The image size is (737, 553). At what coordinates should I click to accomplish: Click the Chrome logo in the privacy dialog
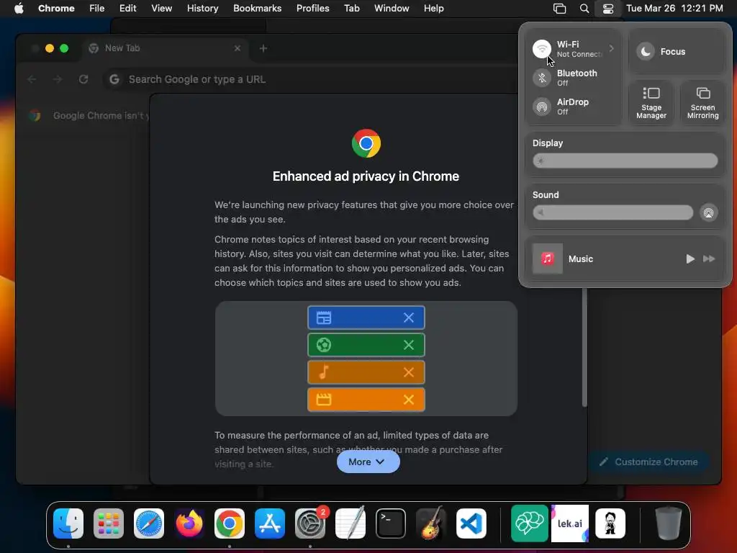366,143
